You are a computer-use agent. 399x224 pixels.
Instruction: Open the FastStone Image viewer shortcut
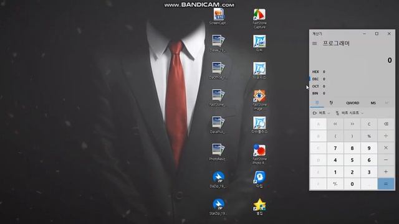(259, 100)
